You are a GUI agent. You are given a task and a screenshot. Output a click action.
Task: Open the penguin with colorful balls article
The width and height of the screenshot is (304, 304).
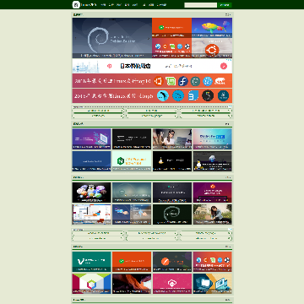[x=91, y=193]
